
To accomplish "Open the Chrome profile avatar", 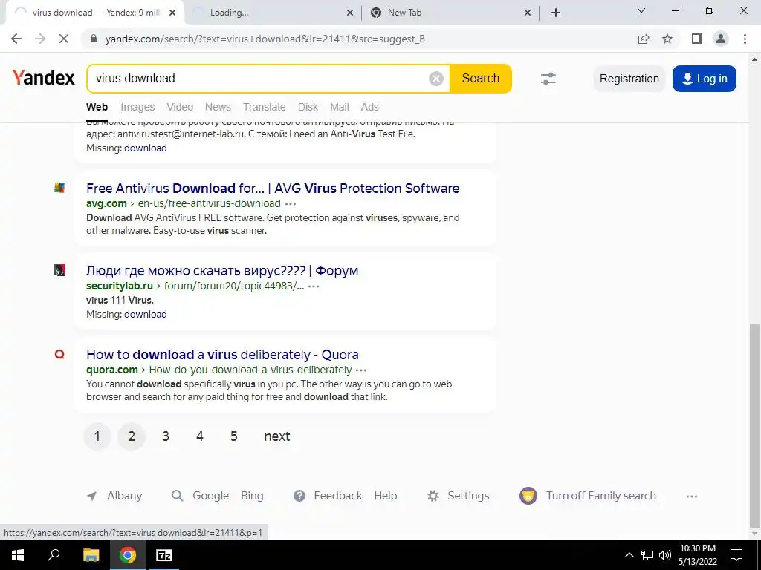I will 721,39.
